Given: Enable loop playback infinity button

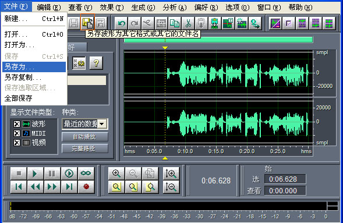Looking at the screenshot, I should (86, 174).
